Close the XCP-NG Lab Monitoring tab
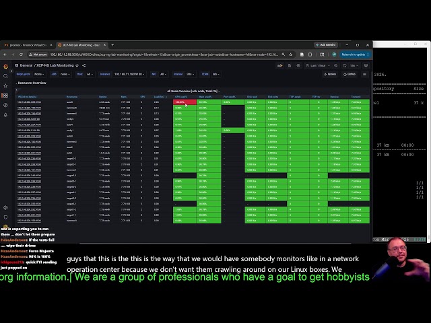Screen dimensions: 431x323 coord(104,45)
